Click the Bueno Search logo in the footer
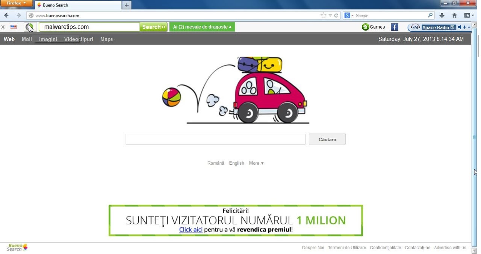Image resolution: width=481 pixels, height=254 pixels. pos(16,247)
